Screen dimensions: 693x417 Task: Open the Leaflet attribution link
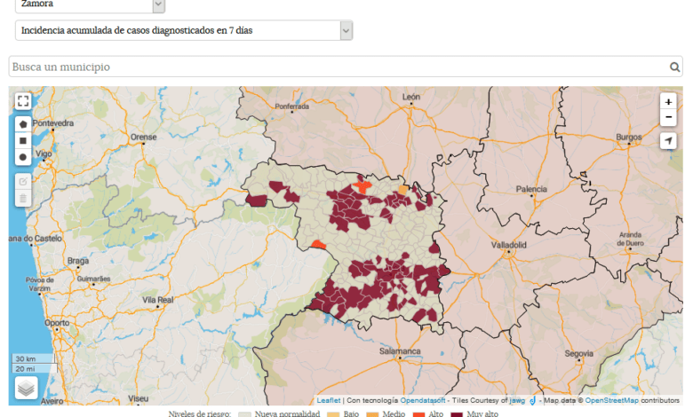(x=329, y=401)
